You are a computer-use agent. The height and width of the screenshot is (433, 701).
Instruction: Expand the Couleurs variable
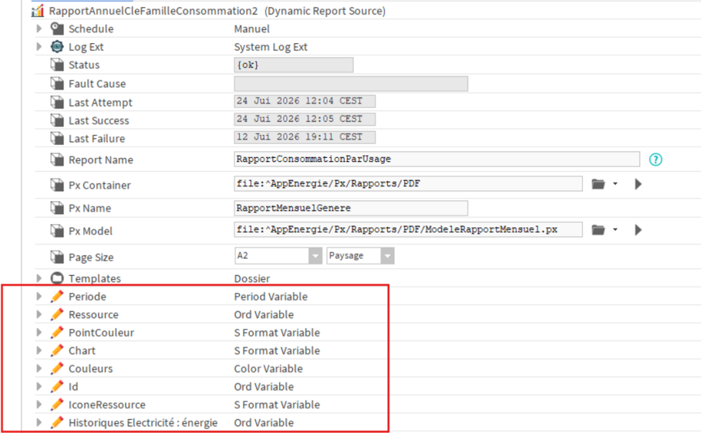(39, 368)
